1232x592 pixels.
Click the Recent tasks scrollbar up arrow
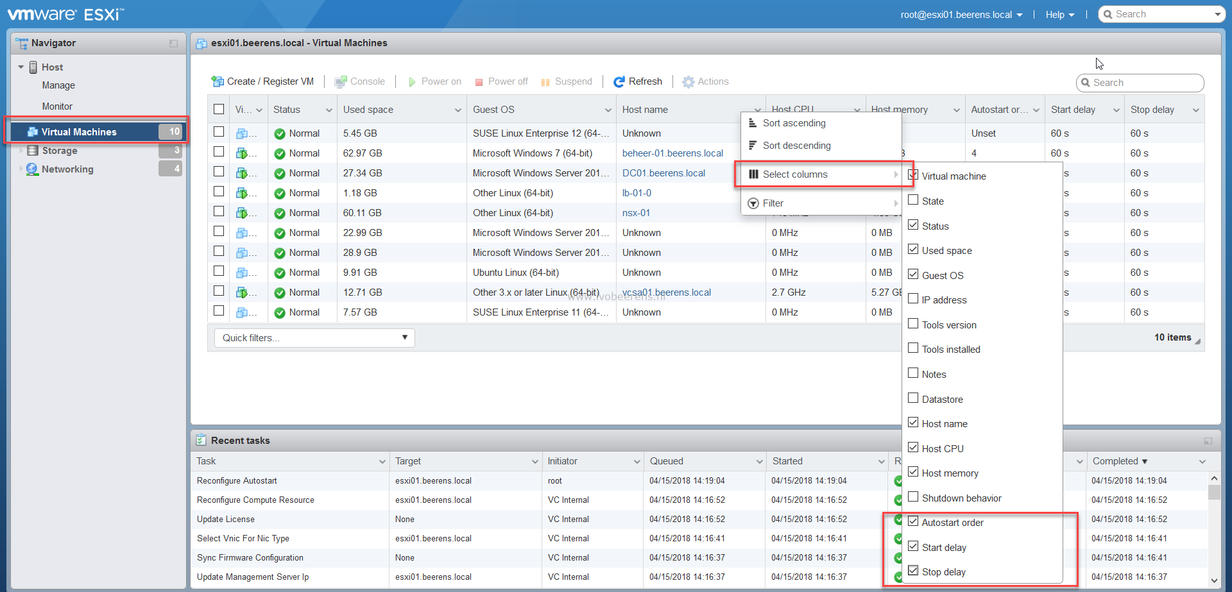pyautogui.click(x=1213, y=478)
